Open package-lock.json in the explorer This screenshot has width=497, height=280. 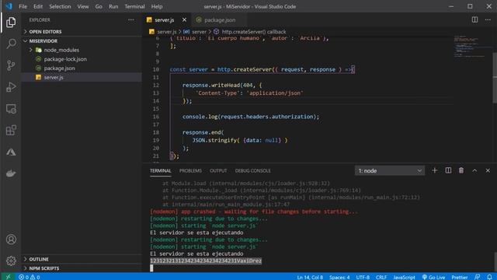point(82,59)
